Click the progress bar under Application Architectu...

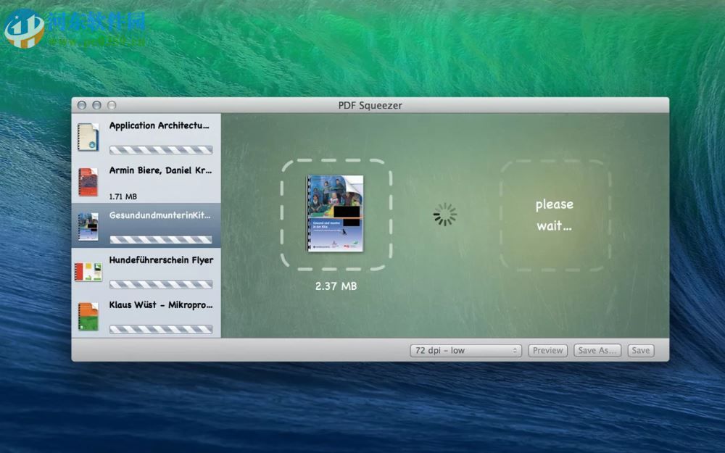[161, 149]
